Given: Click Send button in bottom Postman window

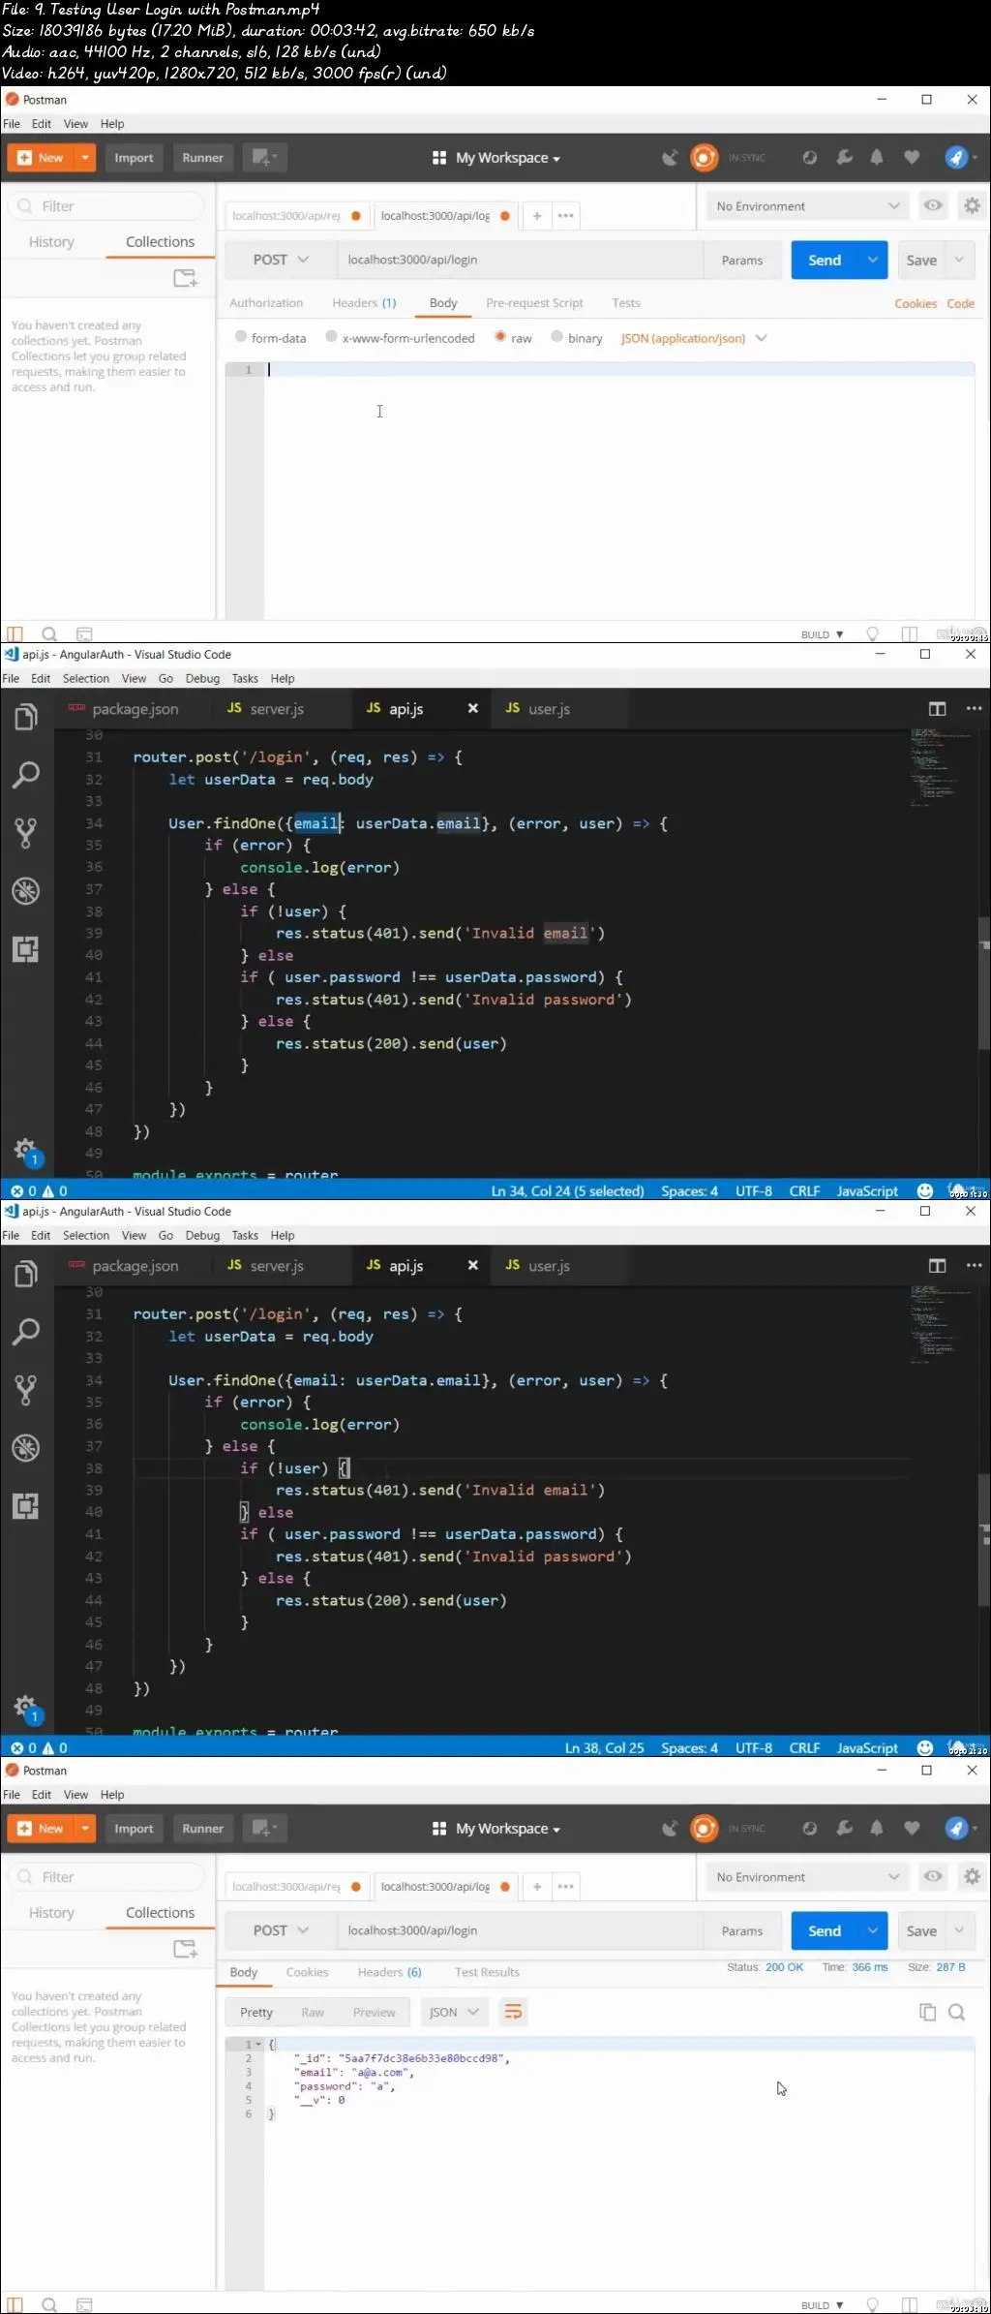Looking at the screenshot, I should (x=825, y=1930).
